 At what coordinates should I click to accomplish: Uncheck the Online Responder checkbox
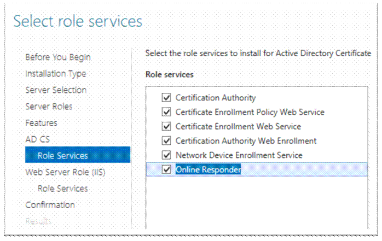tap(166, 169)
